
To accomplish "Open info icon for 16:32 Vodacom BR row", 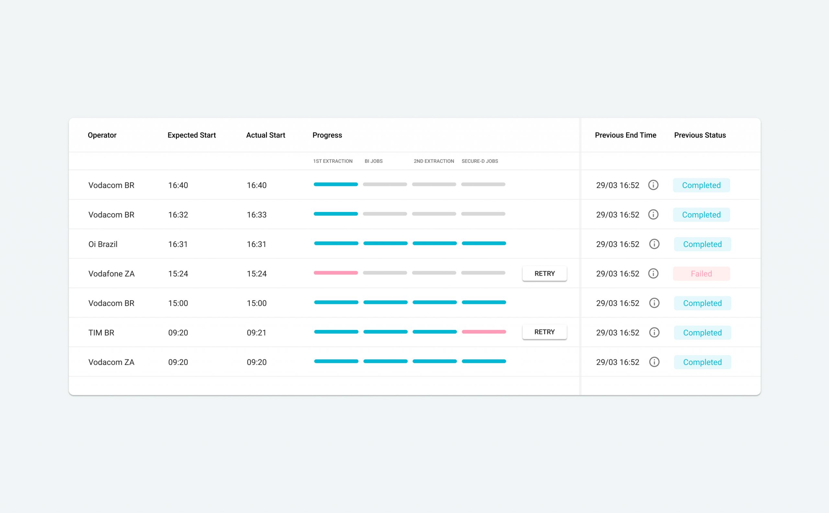I will [x=653, y=215].
